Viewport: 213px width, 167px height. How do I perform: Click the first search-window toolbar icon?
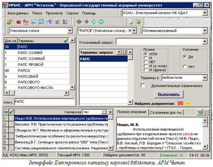[33, 22]
